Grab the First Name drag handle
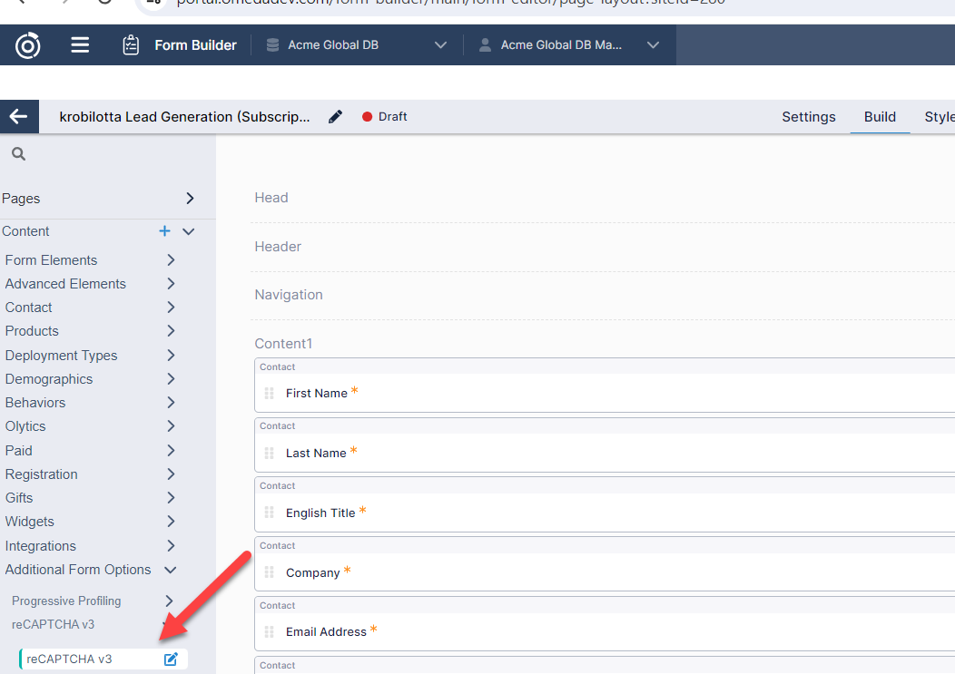955x674 pixels. pyautogui.click(x=269, y=394)
